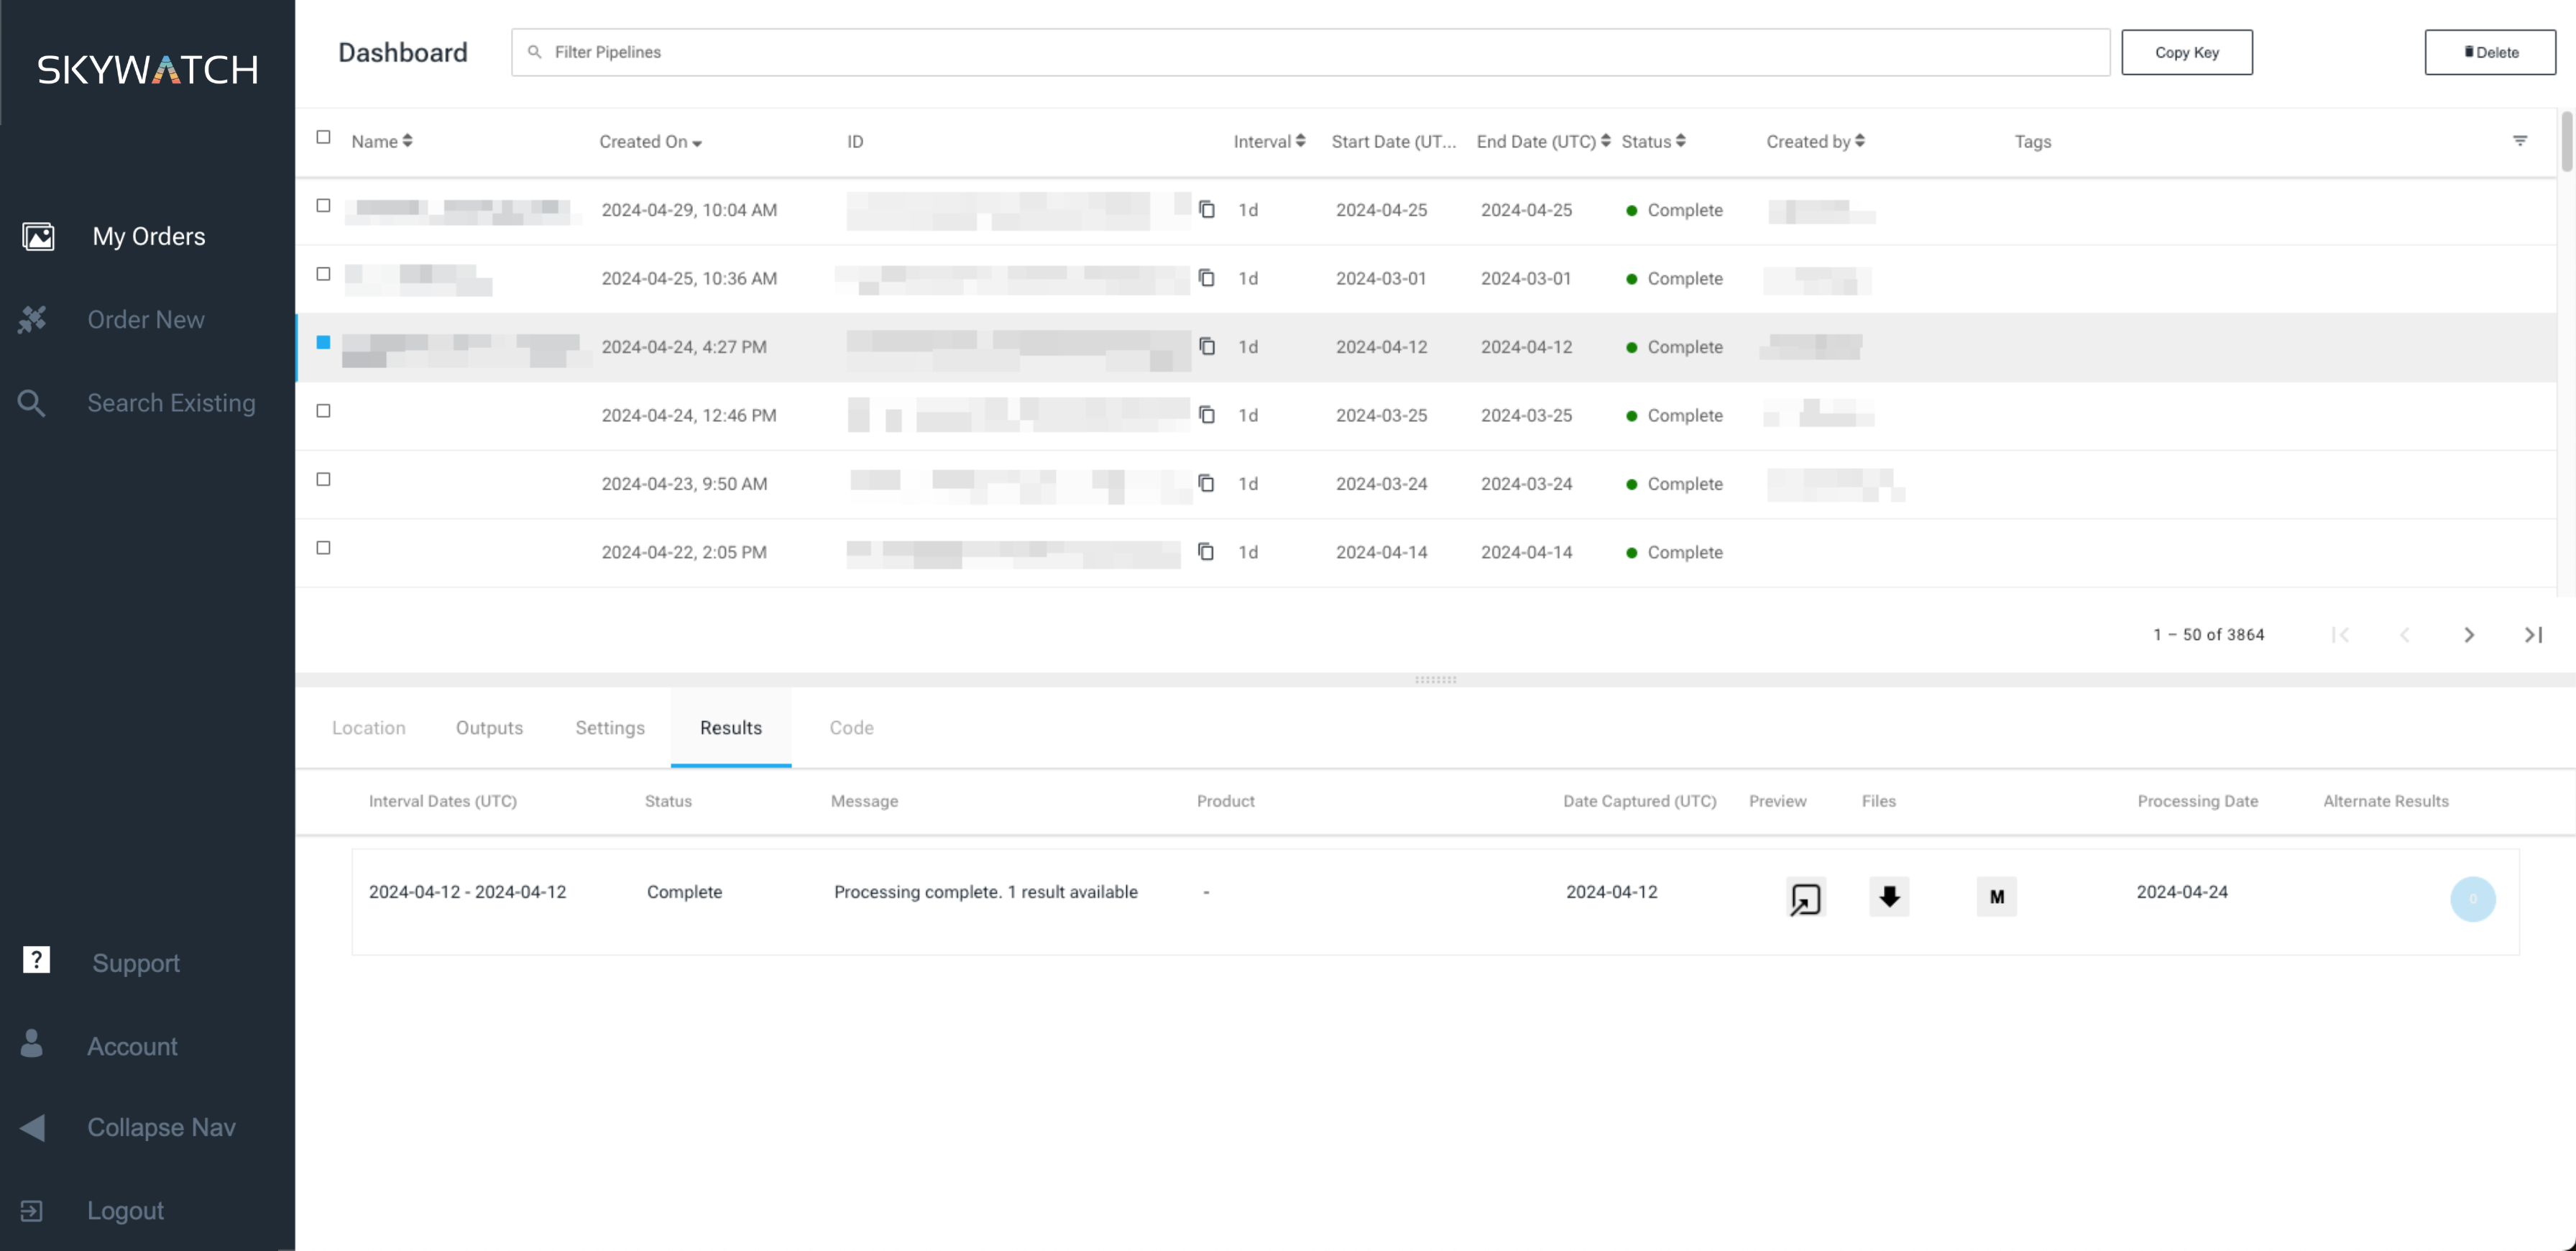Screen dimensions: 2576x1251
Task: Open the metadata file via the M icon
Action: click(1996, 897)
